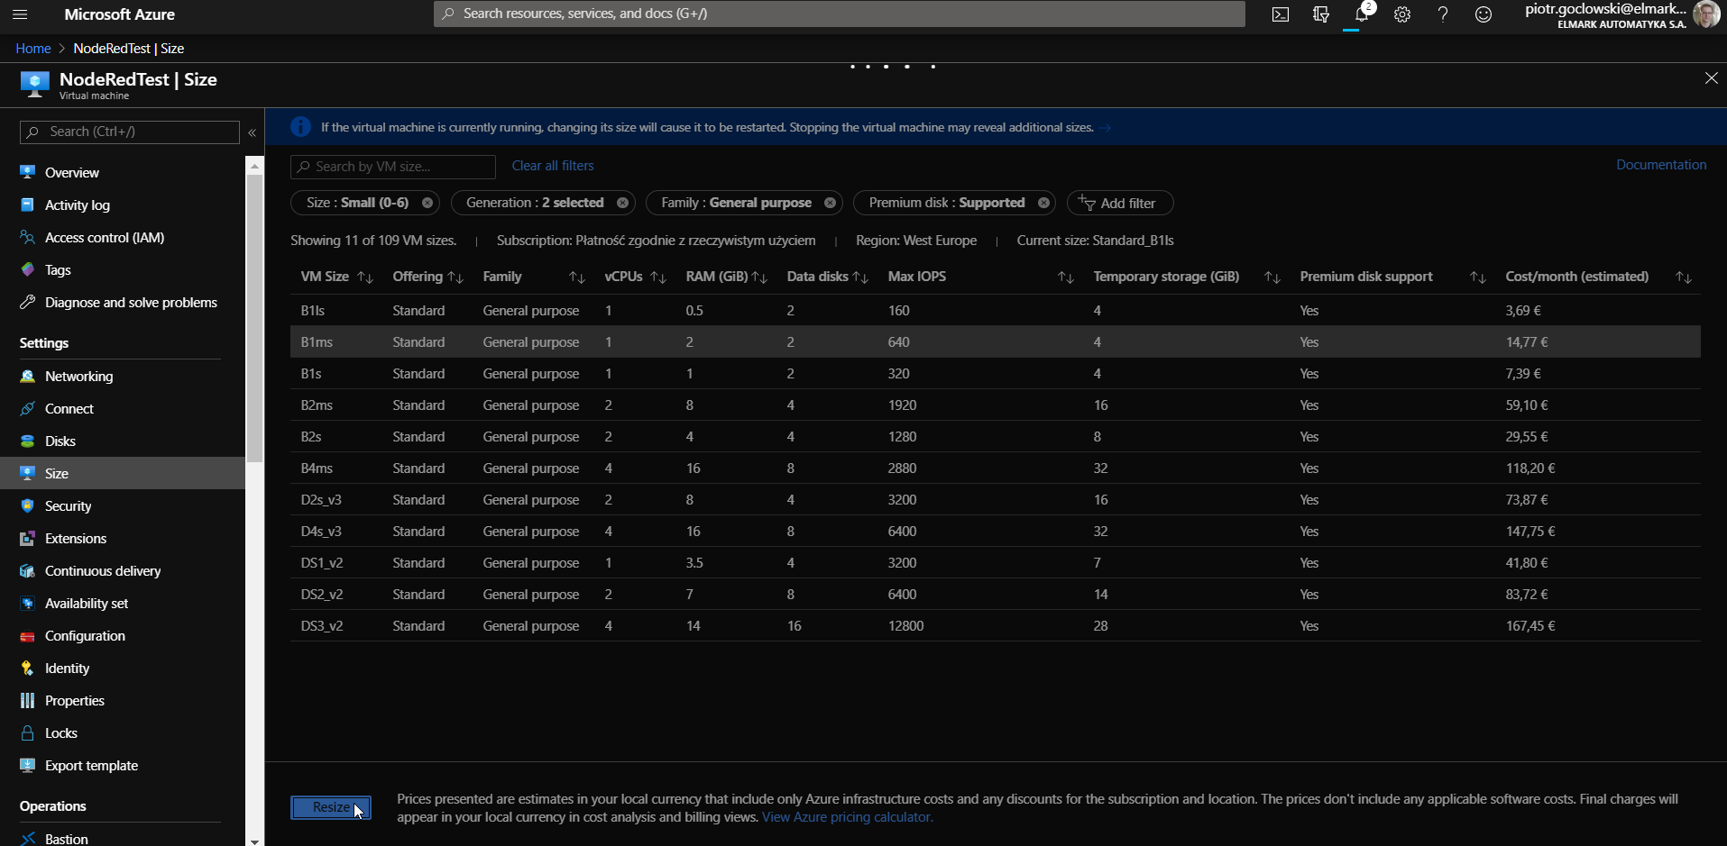The width and height of the screenshot is (1727, 846).
Task: Click sidebar scrollbar down arrow
Action: point(254,841)
